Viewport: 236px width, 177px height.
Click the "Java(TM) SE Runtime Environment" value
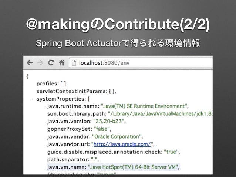(144, 106)
